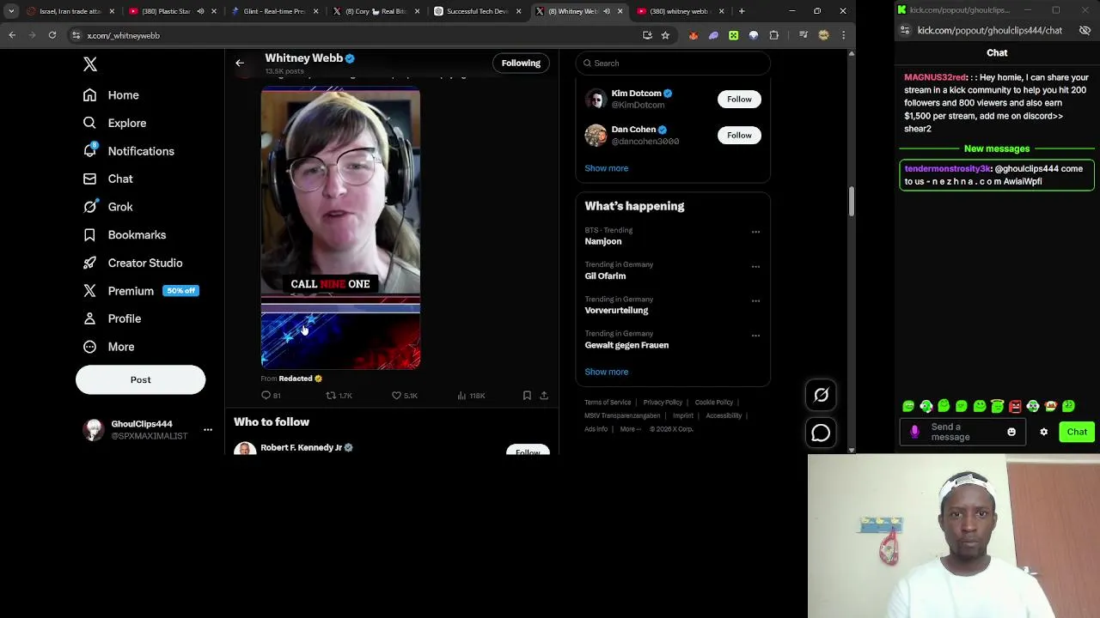Click the X page vertical scrollbar
1100x618 pixels.
click(x=851, y=203)
